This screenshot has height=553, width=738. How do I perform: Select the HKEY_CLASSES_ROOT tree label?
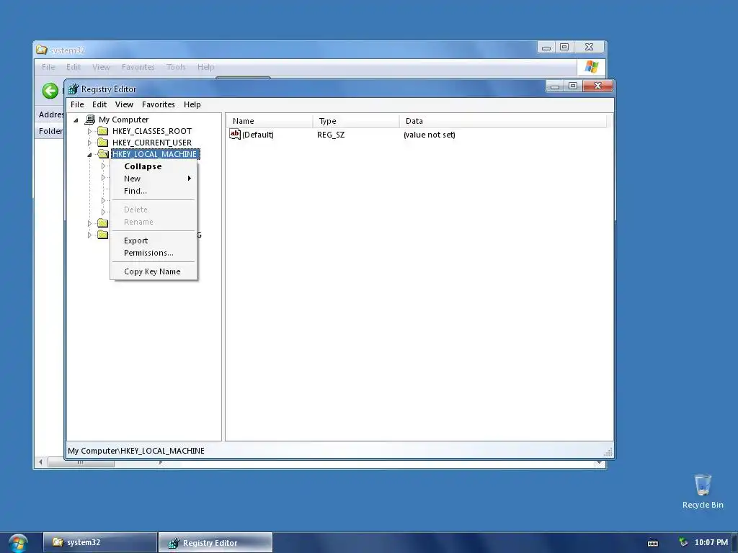[152, 131]
